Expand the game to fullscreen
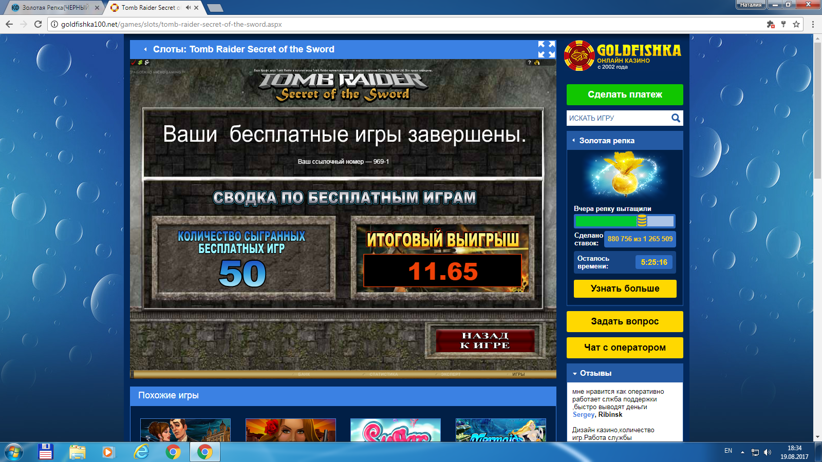The image size is (822, 462). 546,49
